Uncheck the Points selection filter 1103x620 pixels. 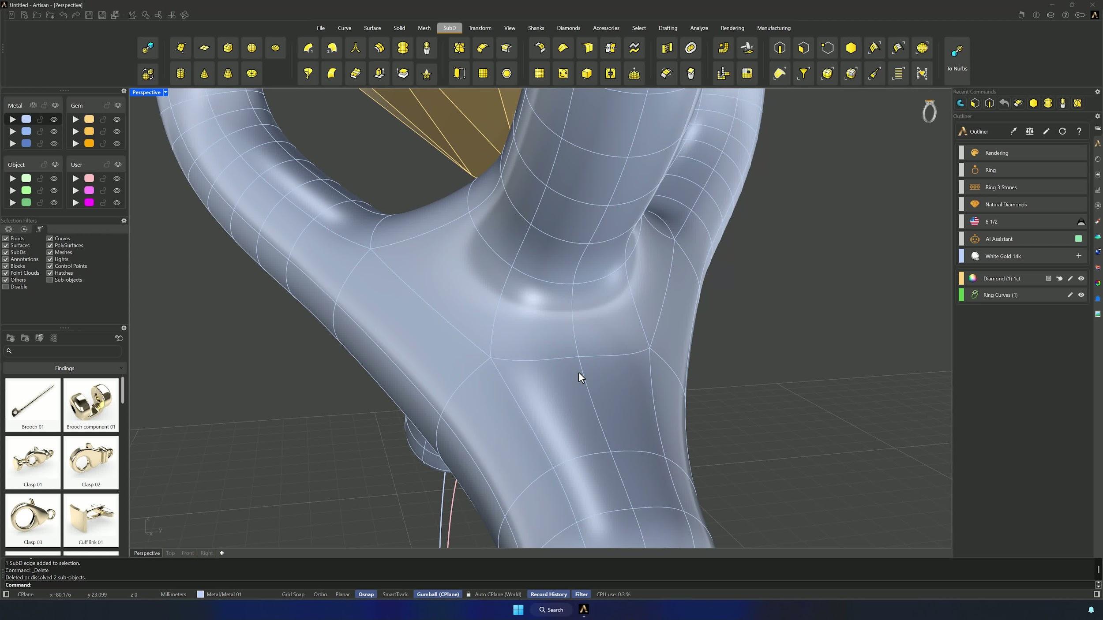click(x=6, y=239)
